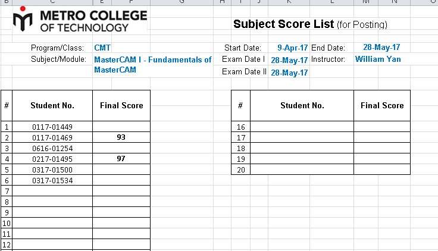This screenshot has width=438, height=251.
Task: Click the left table '#' header
Action: coord(7,105)
